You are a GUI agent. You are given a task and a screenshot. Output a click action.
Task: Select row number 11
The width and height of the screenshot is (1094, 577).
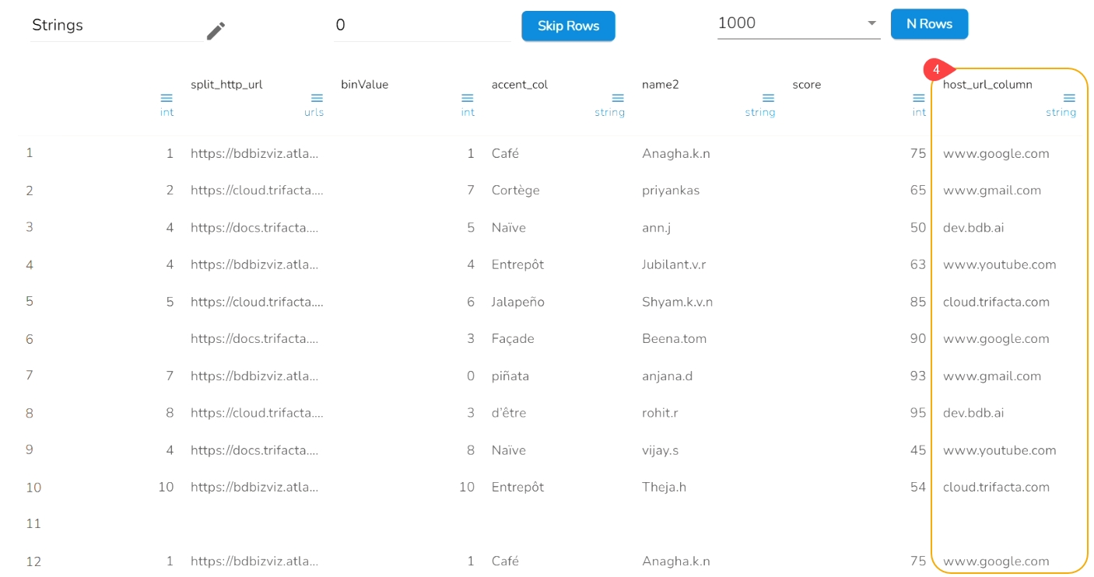(x=33, y=524)
